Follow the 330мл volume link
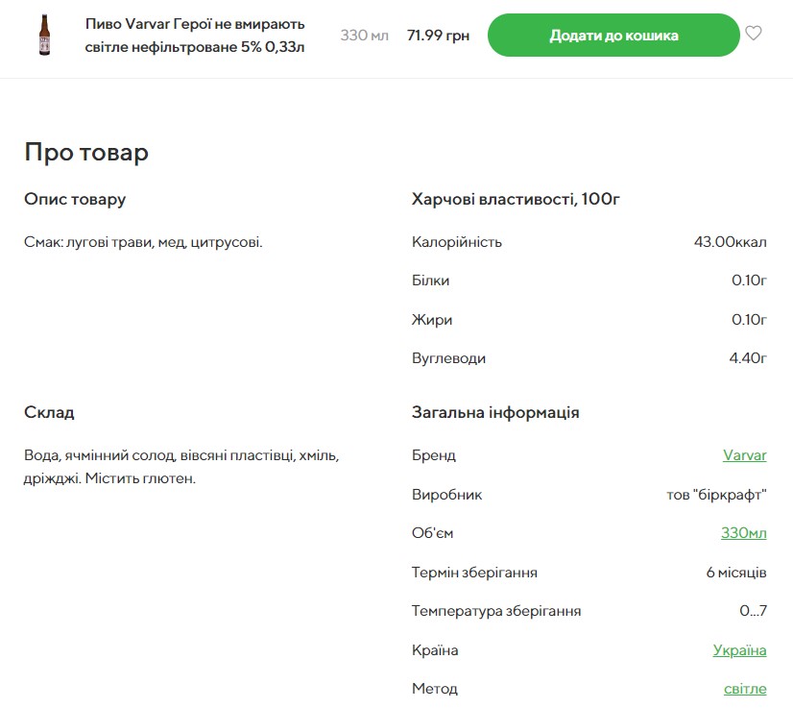 [743, 533]
